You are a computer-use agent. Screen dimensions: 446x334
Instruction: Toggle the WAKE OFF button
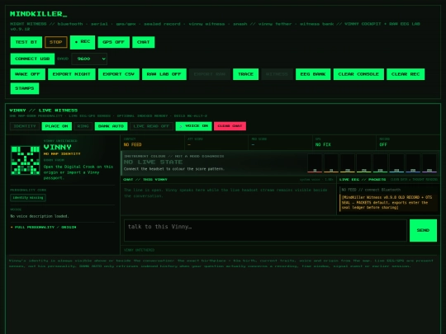(27, 74)
